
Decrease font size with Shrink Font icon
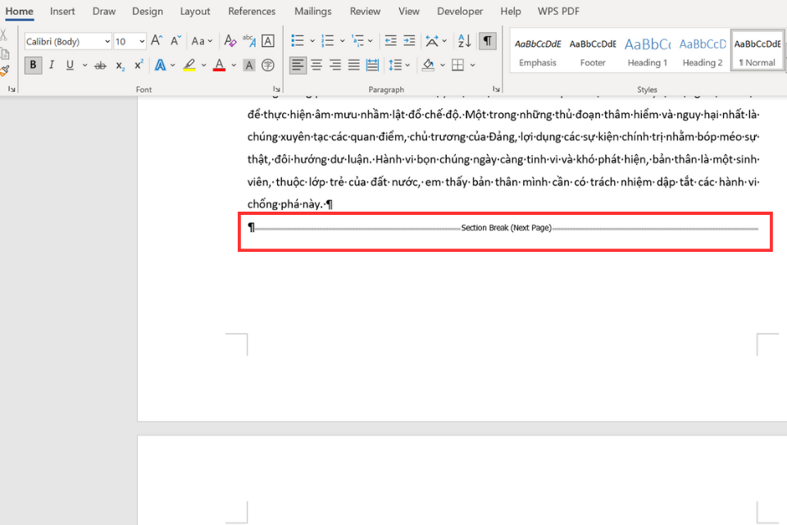tap(175, 41)
